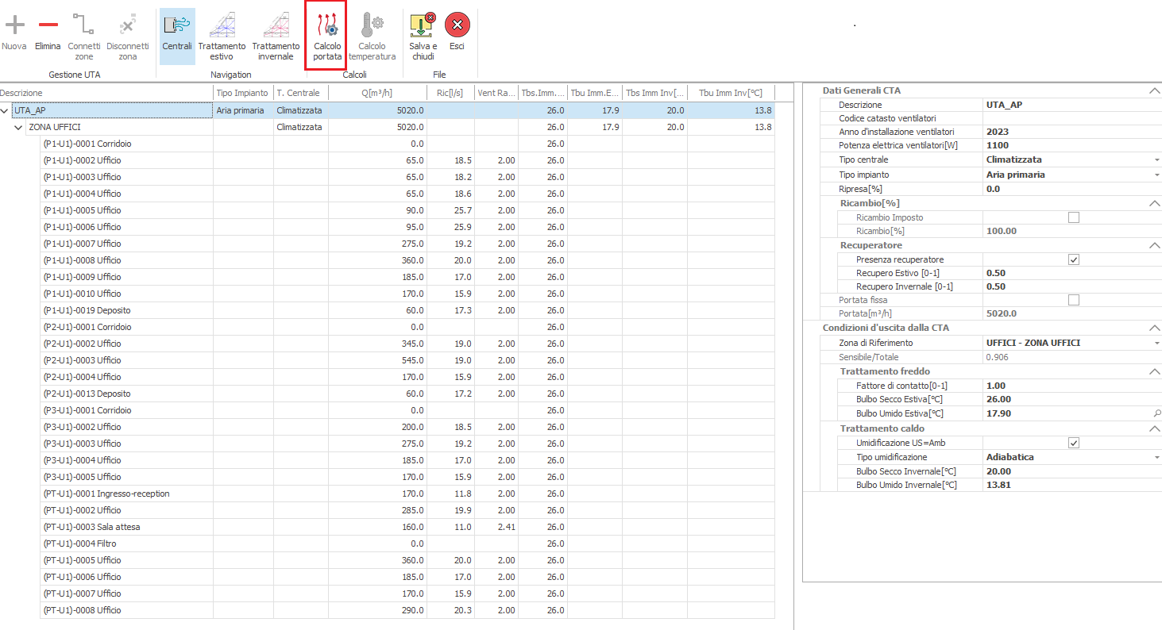
Task: Toggle Umidificazione US=Amb checkbox
Action: pyautogui.click(x=1074, y=443)
